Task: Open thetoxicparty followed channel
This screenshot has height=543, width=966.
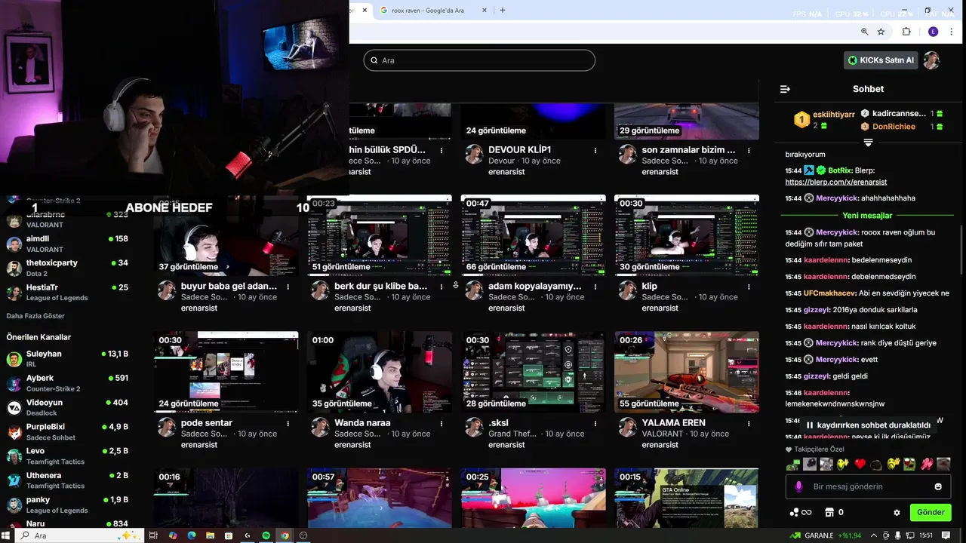Action: [67, 268]
